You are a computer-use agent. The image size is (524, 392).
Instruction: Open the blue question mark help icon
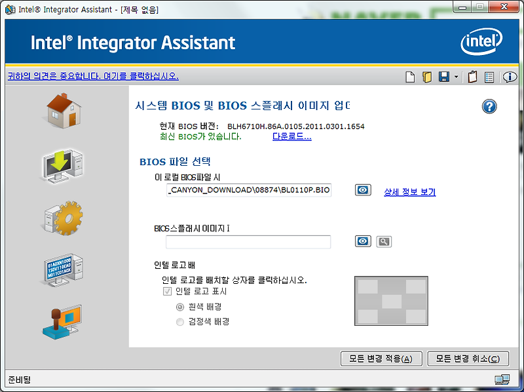coord(489,107)
